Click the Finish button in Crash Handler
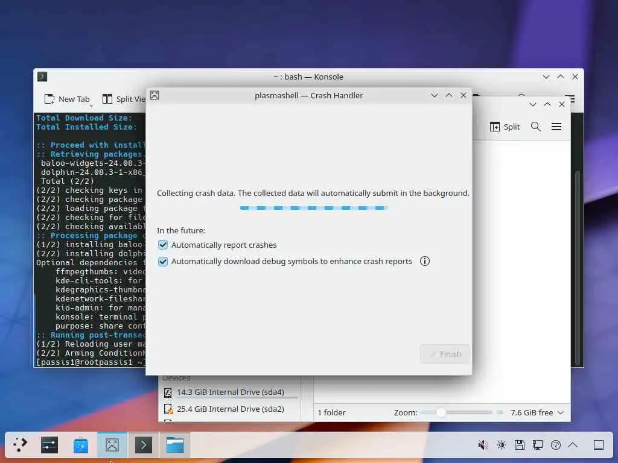The image size is (618, 463). [x=445, y=354]
